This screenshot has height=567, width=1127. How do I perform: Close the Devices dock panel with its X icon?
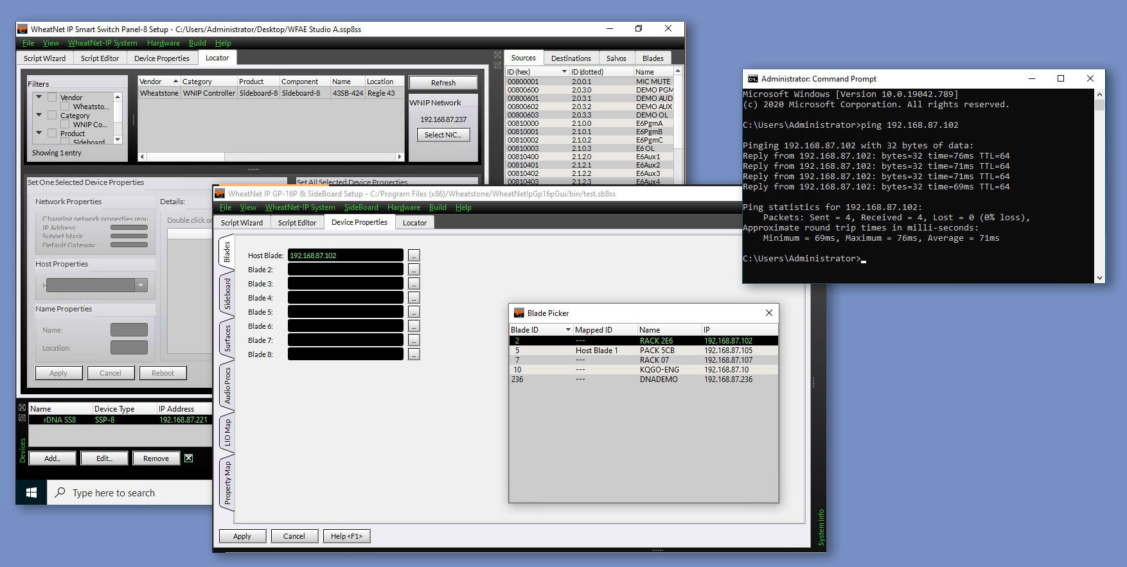[x=22, y=408]
